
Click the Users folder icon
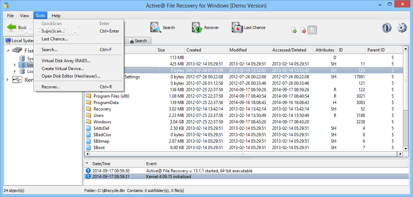click(x=89, y=115)
